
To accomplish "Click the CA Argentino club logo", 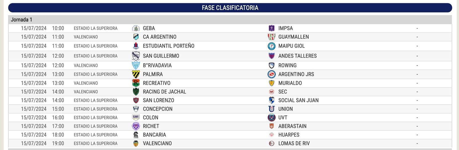I will coord(136,37).
